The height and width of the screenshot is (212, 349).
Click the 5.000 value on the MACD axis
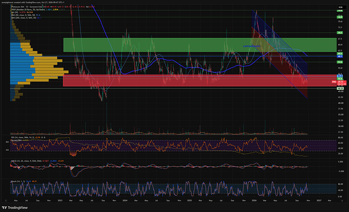[340, 162]
